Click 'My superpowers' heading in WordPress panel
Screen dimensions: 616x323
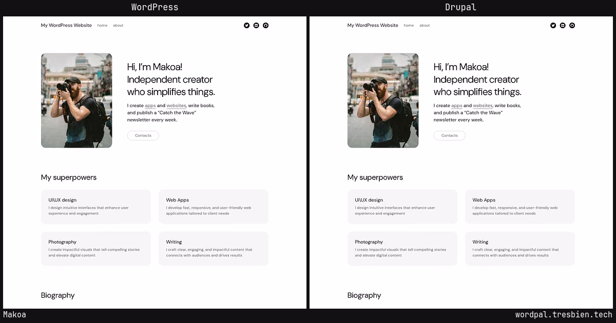69,177
